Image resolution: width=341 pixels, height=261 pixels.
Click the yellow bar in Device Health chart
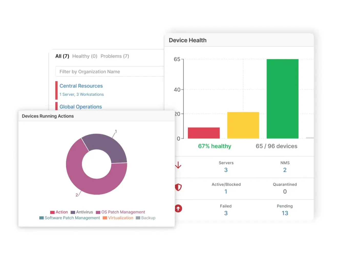243,125
